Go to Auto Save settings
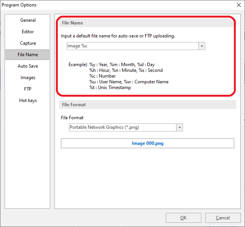Image resolution: width=245 pixels, height=227 pixels. [28, 66]
